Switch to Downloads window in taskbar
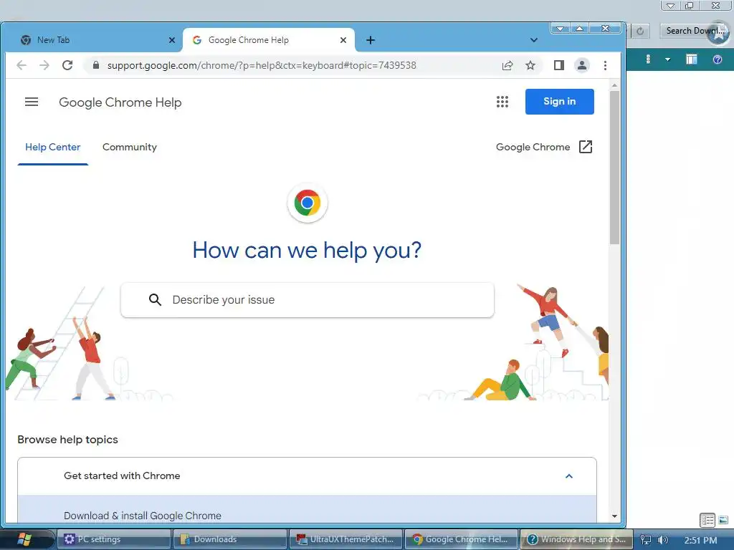Screen dimensions: 734x550 230,539
